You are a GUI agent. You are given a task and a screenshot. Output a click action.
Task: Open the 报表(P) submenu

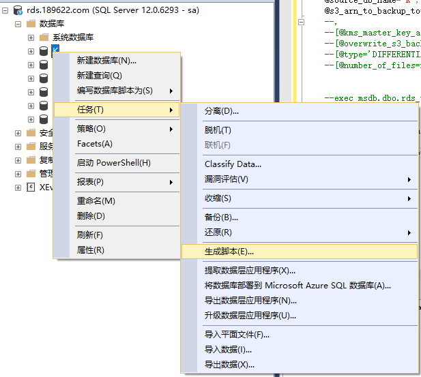117,182
